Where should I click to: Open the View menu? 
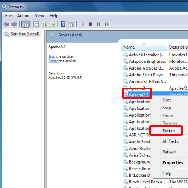click(39, 16)
